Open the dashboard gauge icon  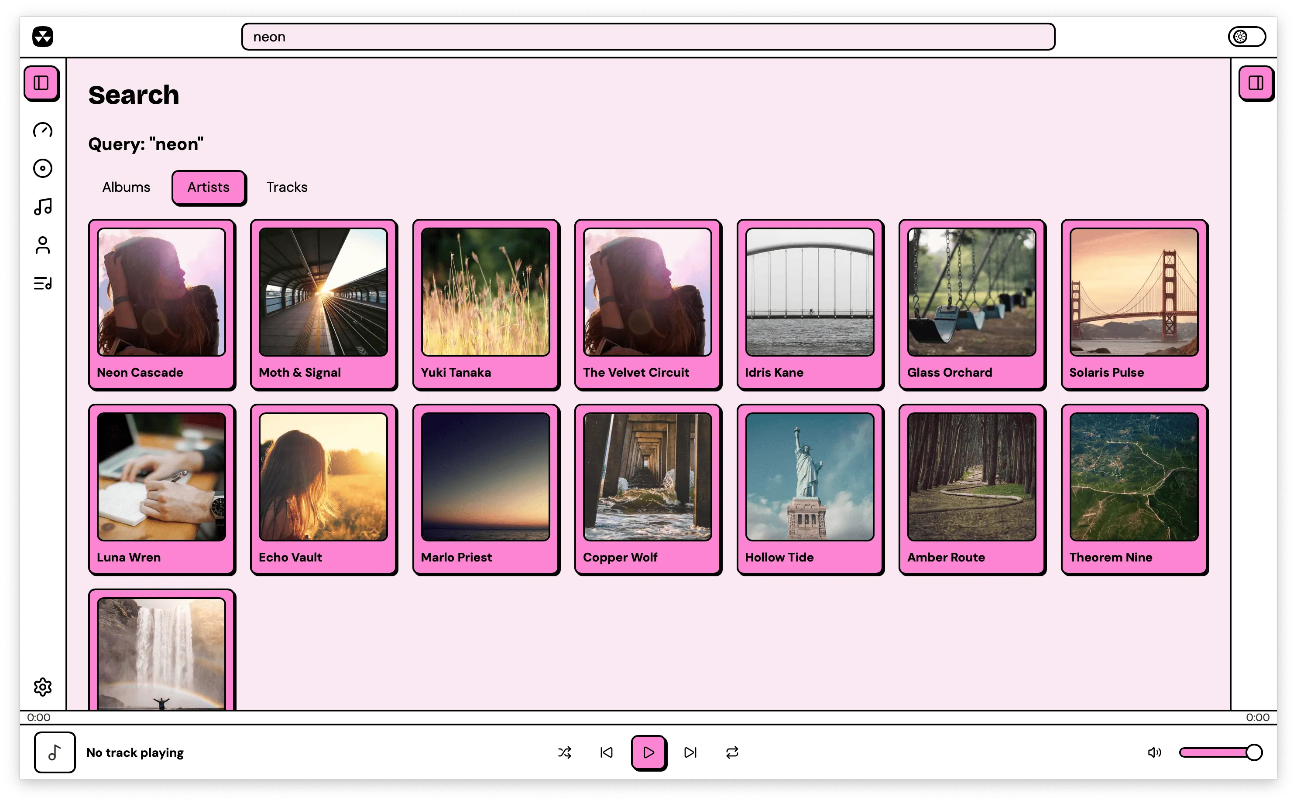[x=42, y=130]
